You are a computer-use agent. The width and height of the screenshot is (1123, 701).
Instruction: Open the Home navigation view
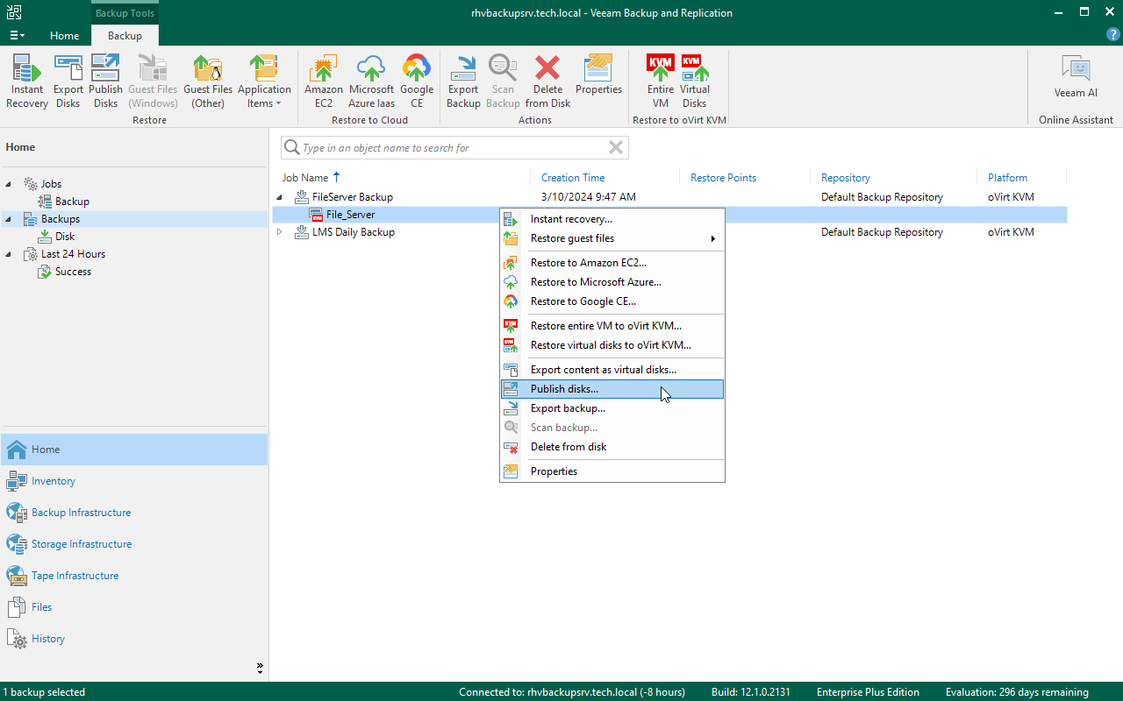(x=134, y=450)
